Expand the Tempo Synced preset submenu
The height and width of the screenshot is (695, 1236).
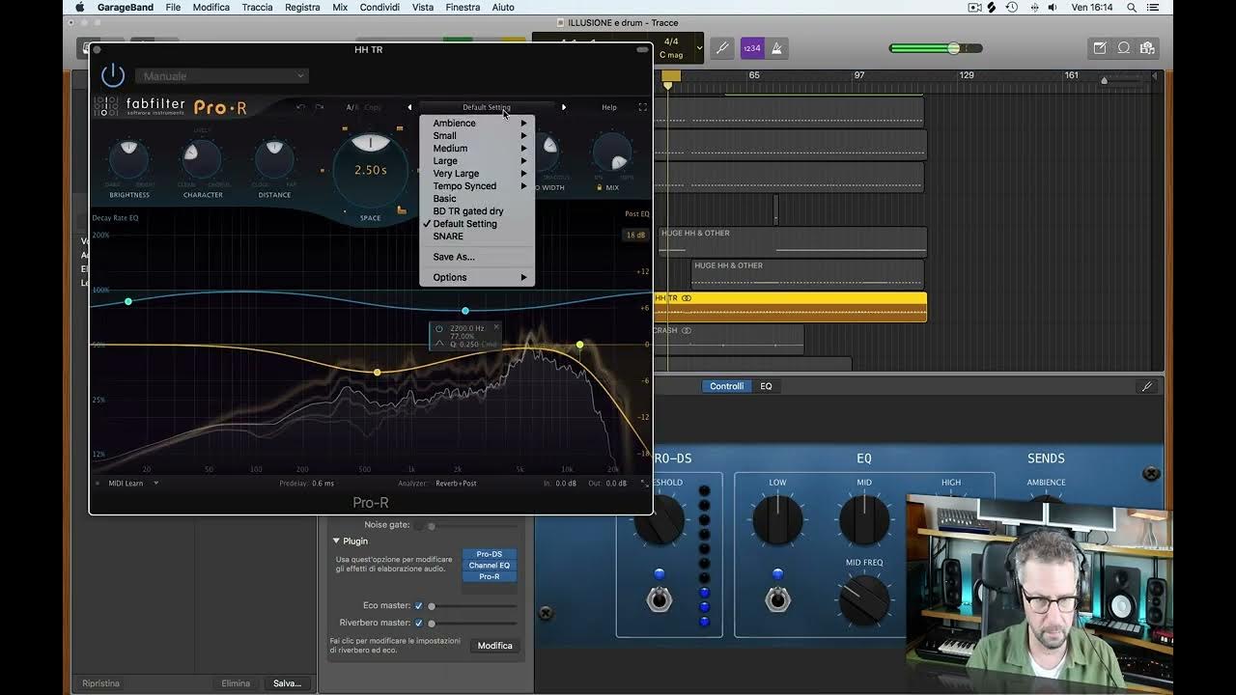477,186
